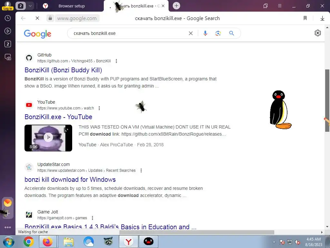330x248 pixels.
Task: Open more options for Game Jolt result
Action: (x=92, y=218)
